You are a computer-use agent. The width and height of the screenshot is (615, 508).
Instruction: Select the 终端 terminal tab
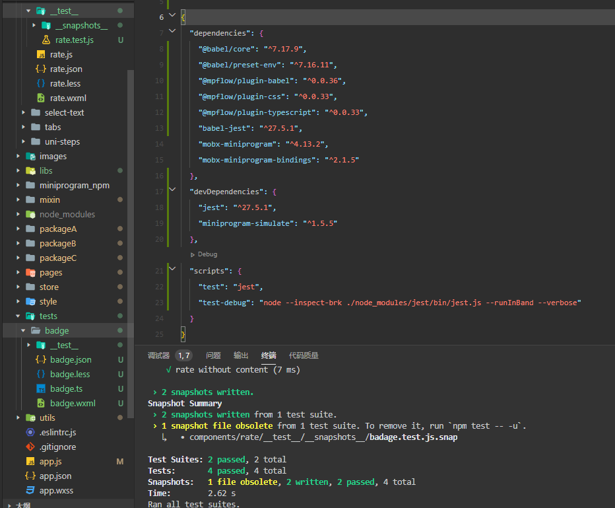tap(269, 355)
